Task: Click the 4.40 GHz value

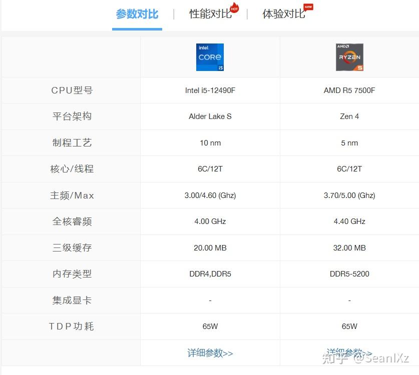Action: tap(349, 221)
